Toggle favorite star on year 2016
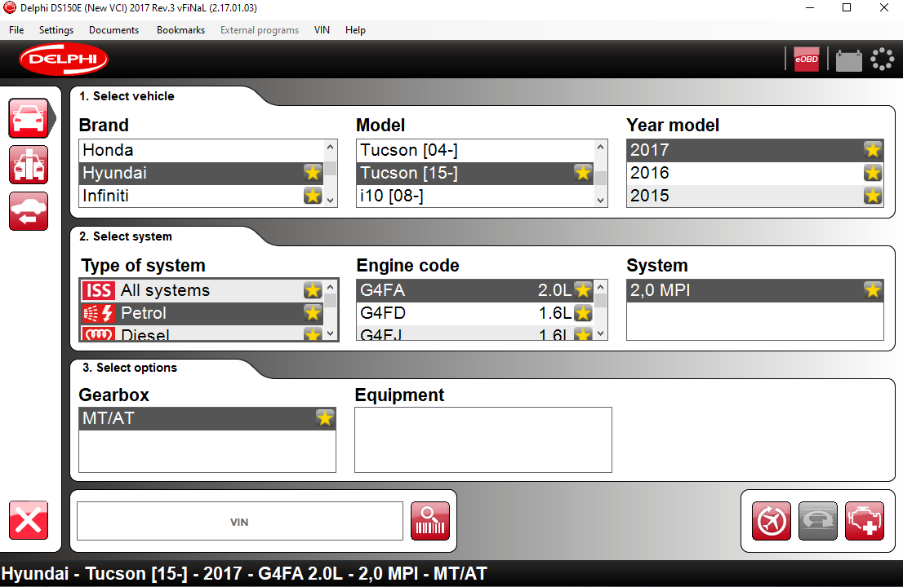 [x=873, y=173]
